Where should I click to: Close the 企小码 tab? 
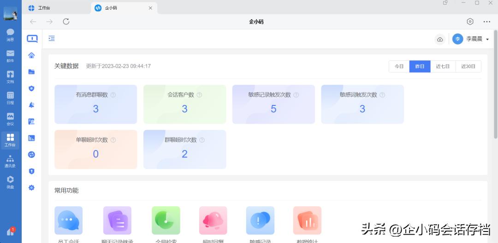(x=150, y=8)
